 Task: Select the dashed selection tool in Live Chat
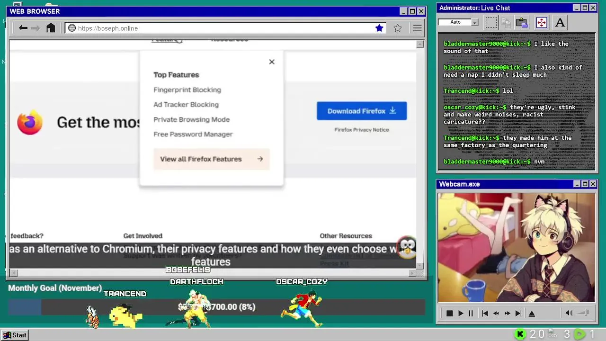pos(491,22)
